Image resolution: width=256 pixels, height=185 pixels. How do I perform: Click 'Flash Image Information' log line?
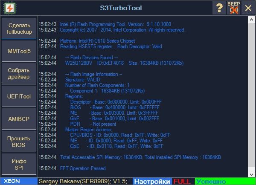point(93,74)
